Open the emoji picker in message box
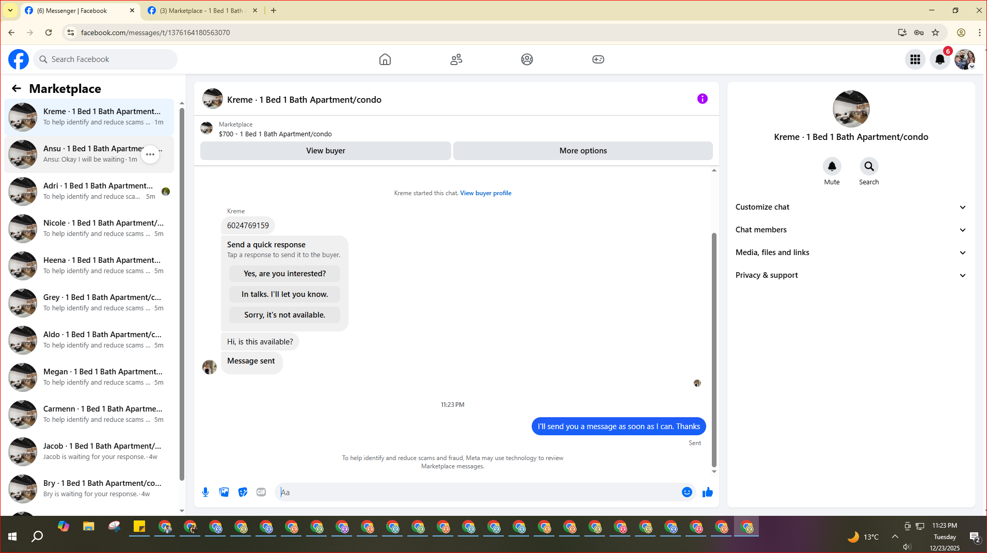This screenshot has height=553, width=987. point(687,492)
